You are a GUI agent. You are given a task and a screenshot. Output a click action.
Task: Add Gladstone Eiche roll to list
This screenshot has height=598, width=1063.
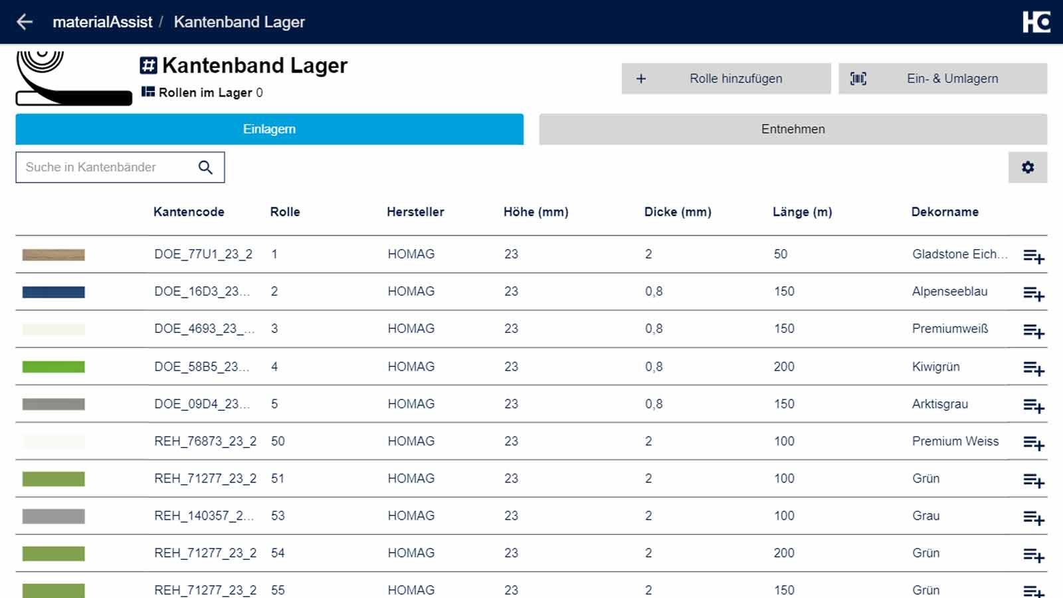(1033, 256)
